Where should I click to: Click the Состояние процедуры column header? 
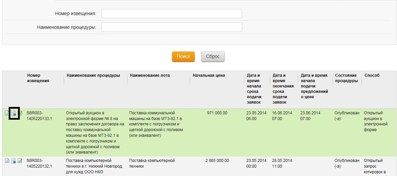pos(346,78)
